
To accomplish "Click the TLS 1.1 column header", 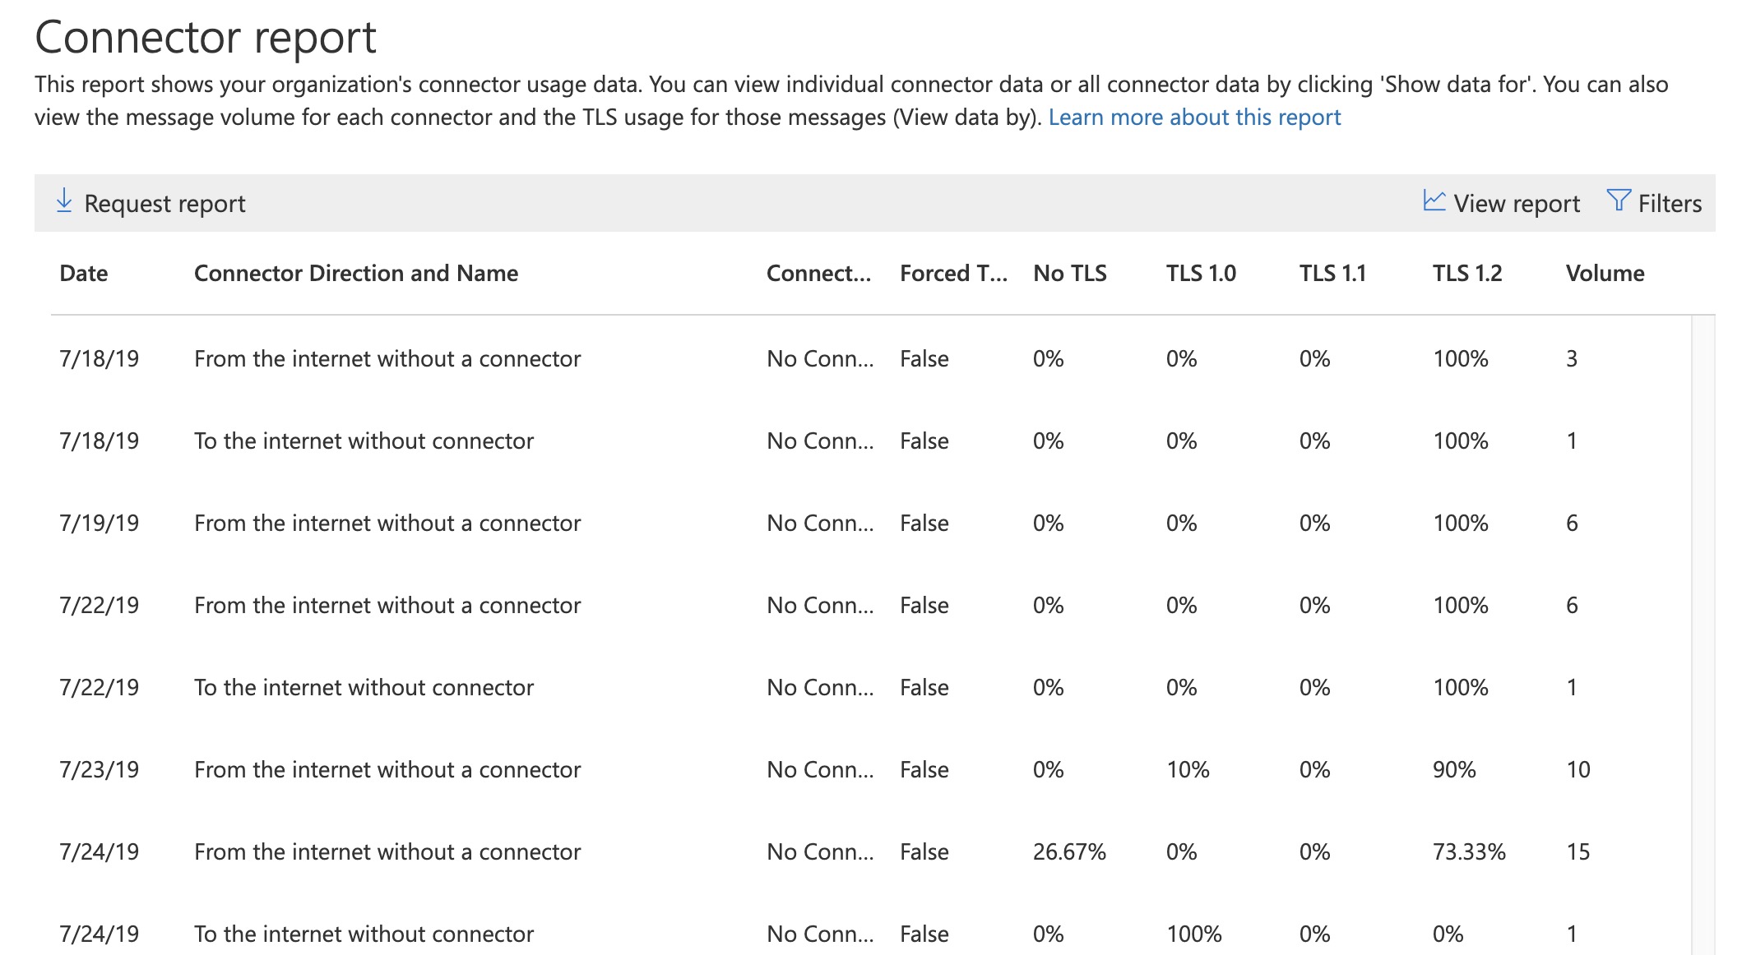I will click(1332, 274).
